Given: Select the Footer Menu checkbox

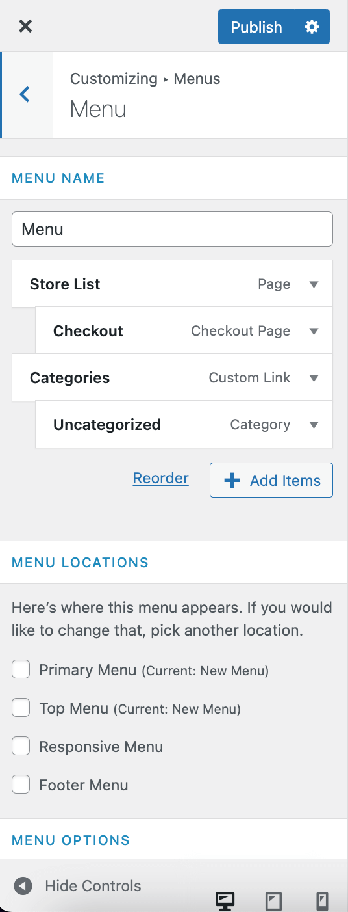Looking at the screenshot, I should (21, 785).
